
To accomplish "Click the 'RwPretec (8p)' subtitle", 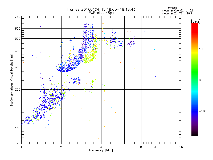I will coord(101,13).
